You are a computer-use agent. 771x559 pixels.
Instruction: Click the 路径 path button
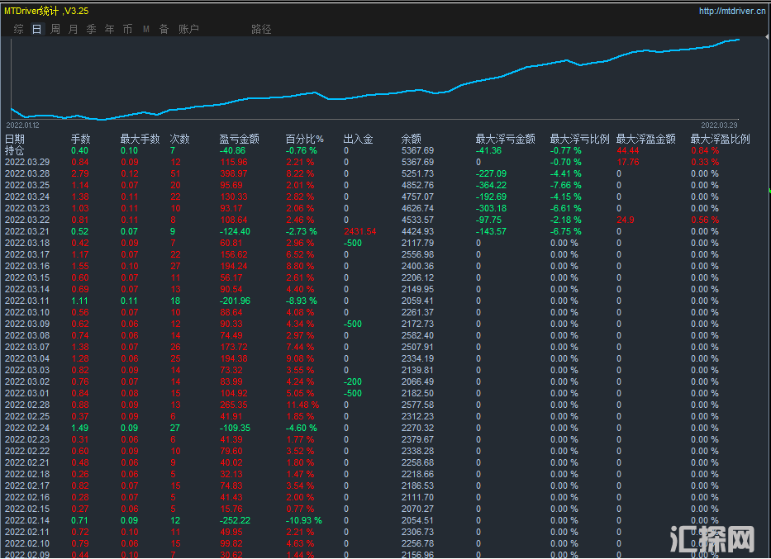(x=261, y=29)
